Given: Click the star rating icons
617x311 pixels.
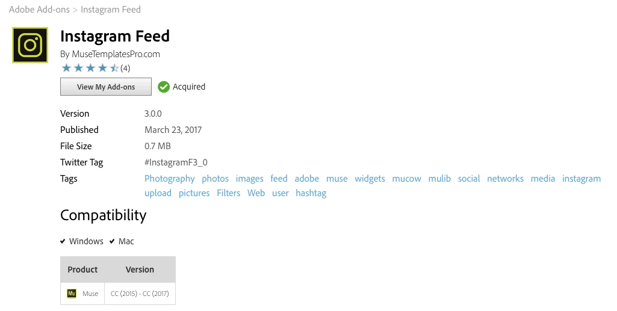Looking at the screenshot, I should pos(90,68).
